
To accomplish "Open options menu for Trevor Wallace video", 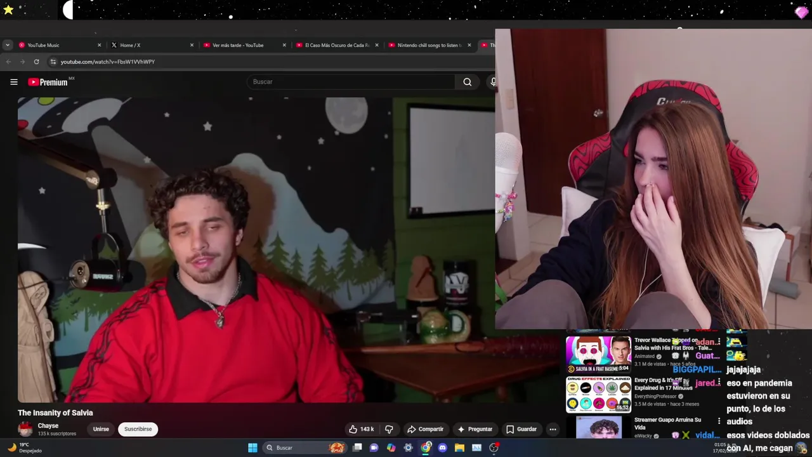I will pyautogui.click(x=719, y=342).
